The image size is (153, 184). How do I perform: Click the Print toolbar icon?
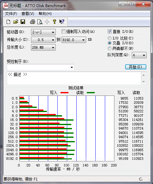[33, 22]
